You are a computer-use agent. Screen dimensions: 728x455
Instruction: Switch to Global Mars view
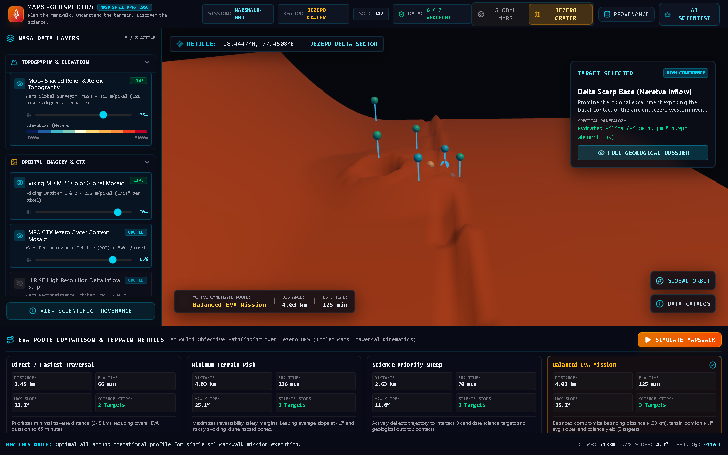(x=500, y=14)
